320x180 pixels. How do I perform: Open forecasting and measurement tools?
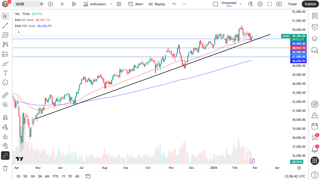click(5, 54)
